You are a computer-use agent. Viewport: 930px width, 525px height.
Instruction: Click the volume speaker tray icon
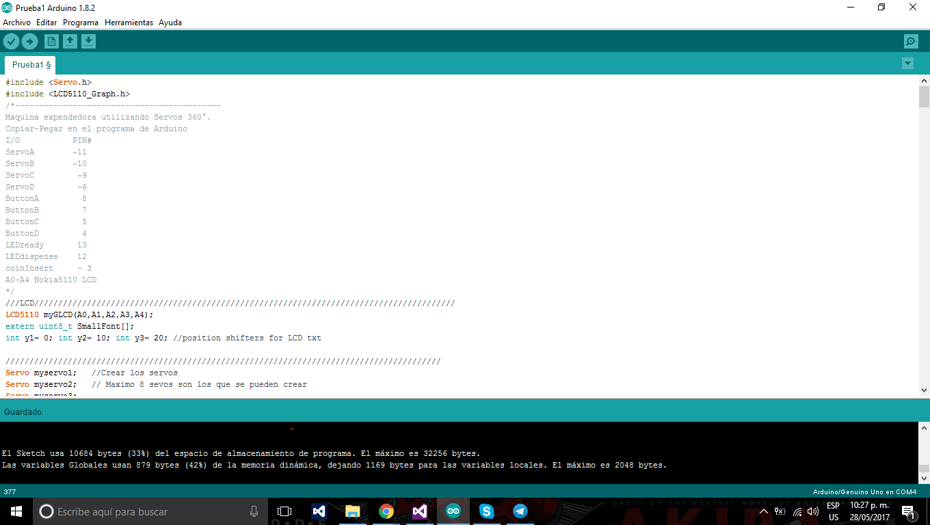click(813, 511)
